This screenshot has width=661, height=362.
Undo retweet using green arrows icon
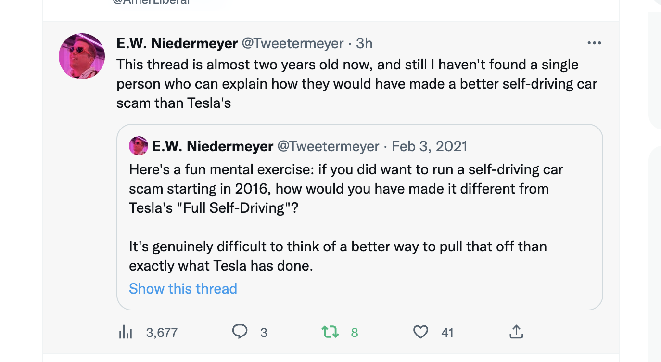pos(330,332)
